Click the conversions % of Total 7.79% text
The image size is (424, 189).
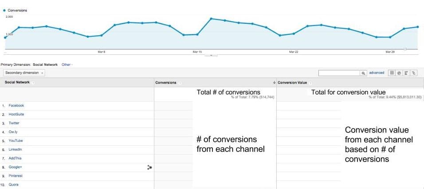(x=252, y=97)
